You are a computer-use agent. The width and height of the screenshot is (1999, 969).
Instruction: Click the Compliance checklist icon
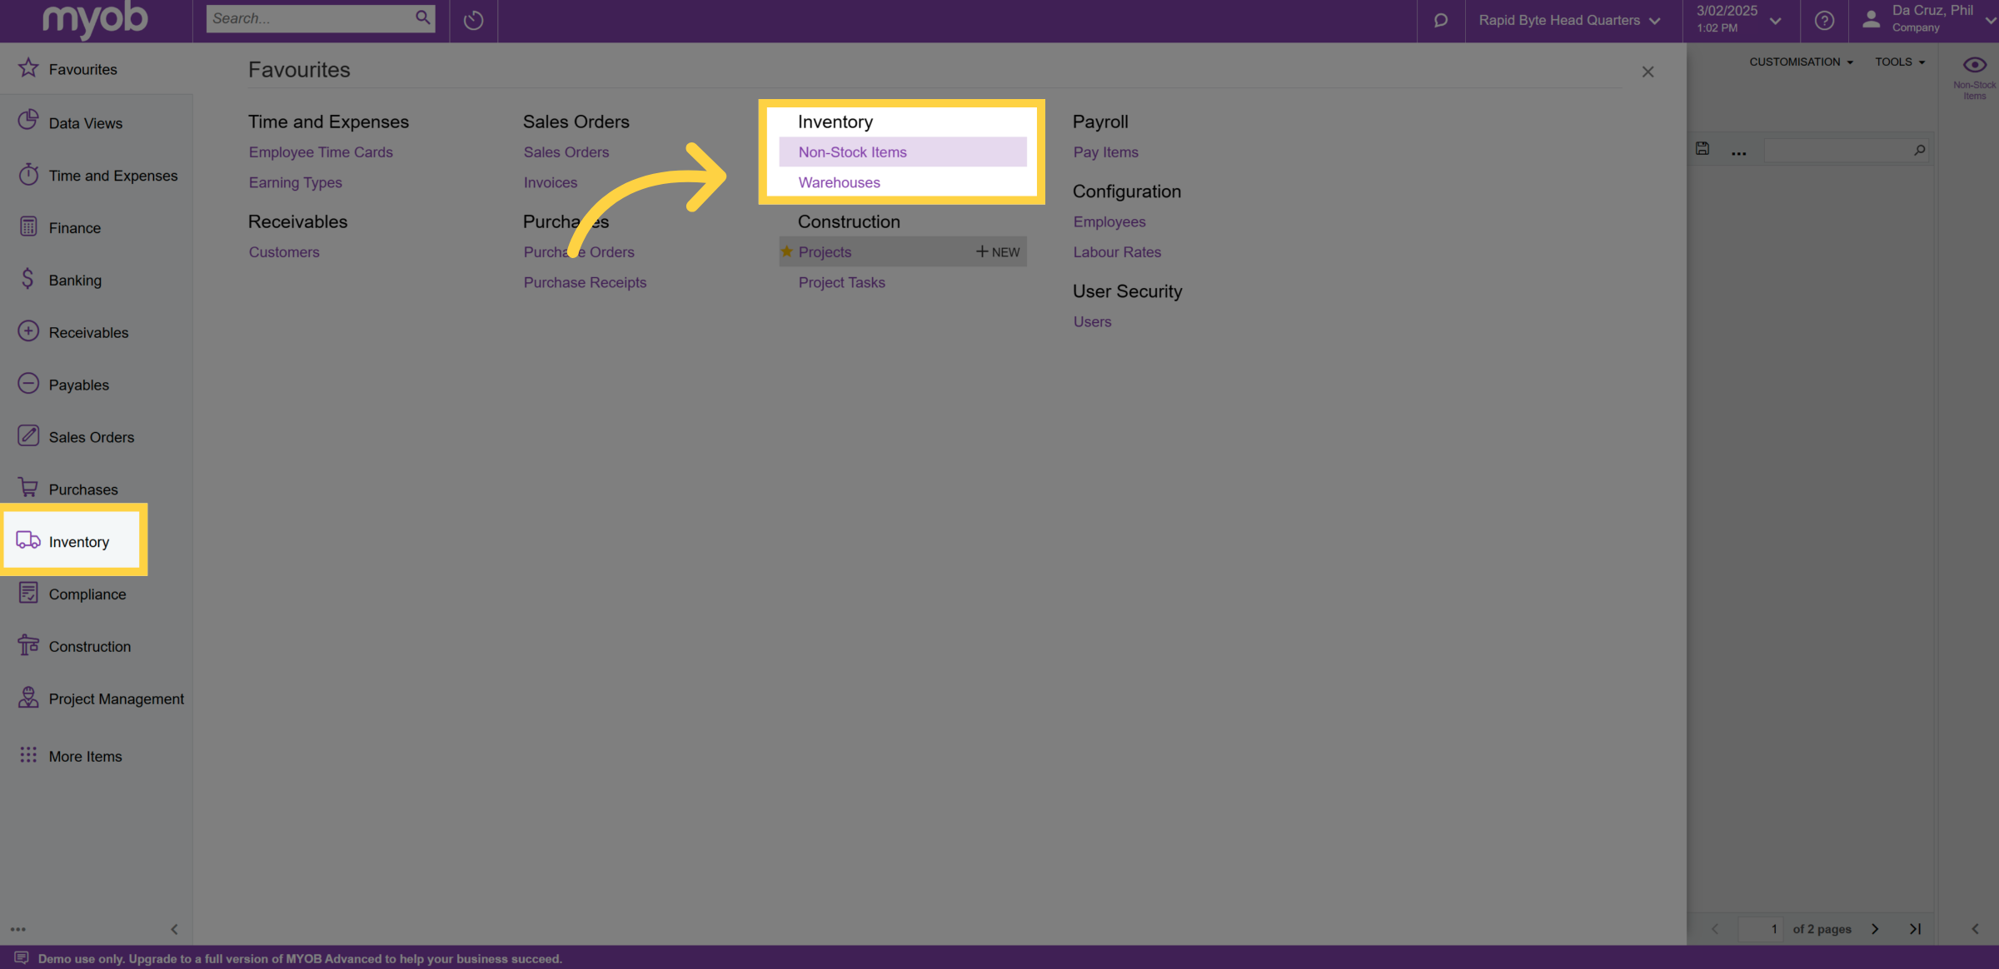pyautogui.click(x=28, y=593)
